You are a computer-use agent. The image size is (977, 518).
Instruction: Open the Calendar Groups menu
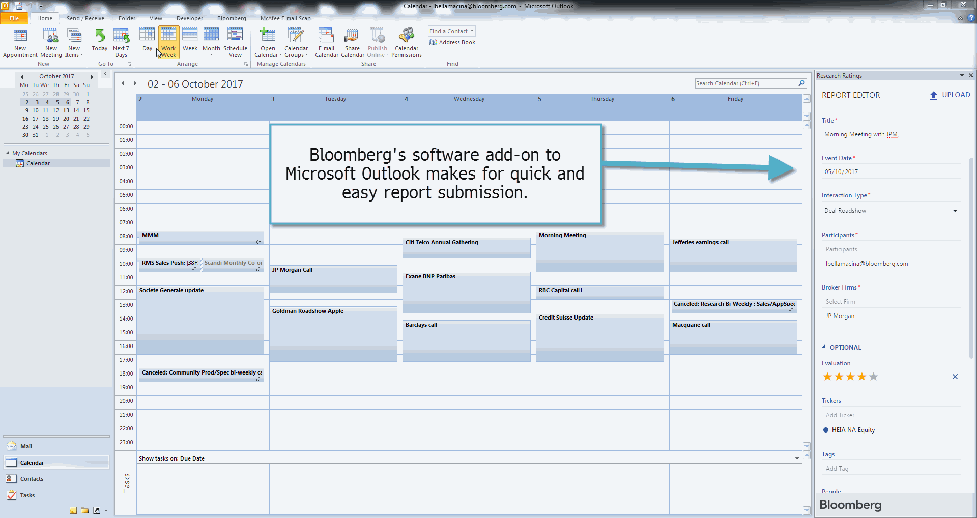click(296, 43)
